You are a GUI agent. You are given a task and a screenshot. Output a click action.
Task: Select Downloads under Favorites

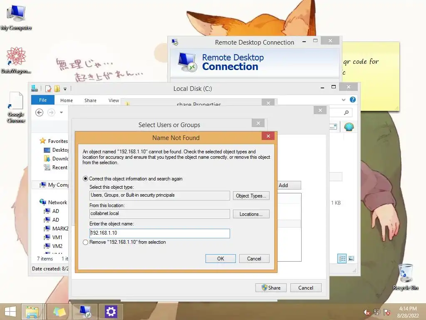[x=56, y=159]
